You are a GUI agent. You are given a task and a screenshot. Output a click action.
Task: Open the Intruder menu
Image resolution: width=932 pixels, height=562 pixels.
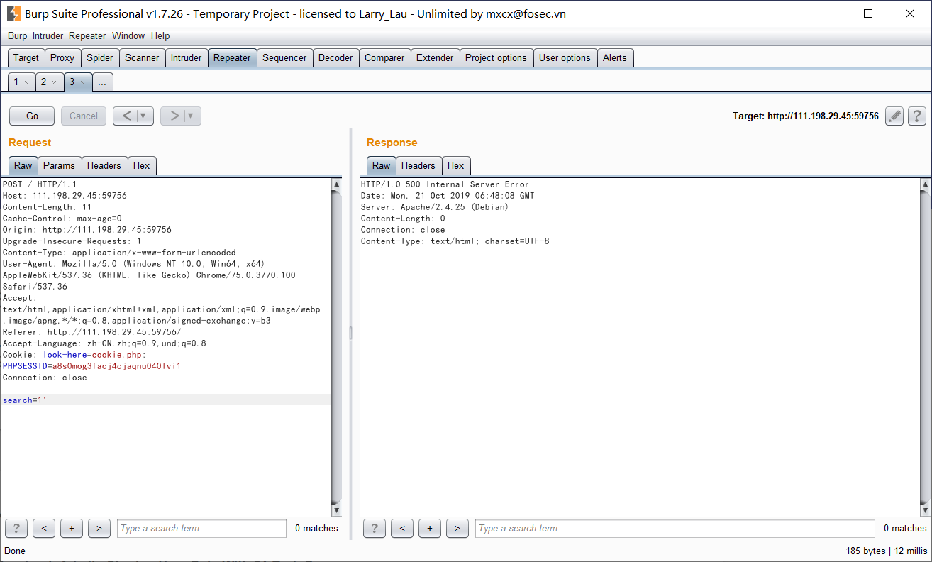click(x=48, y=35)
